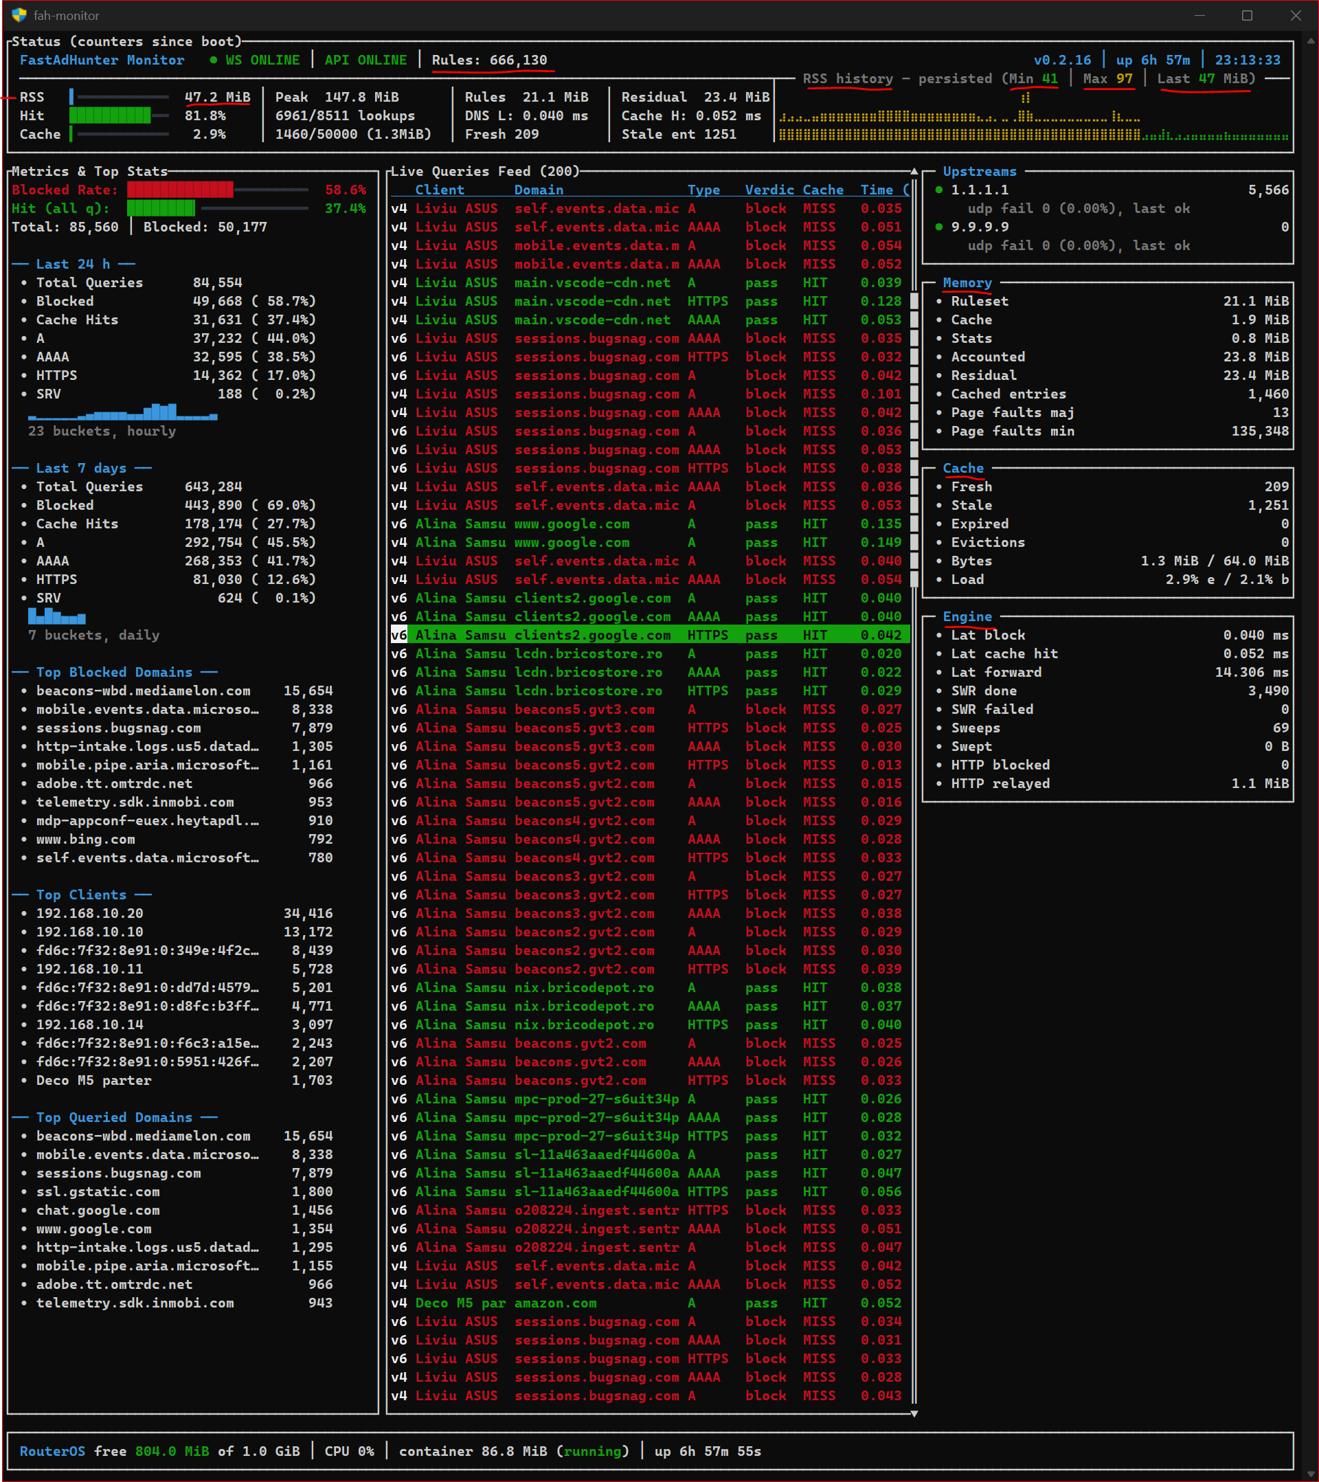This screenshot has width=1319, height=1482.
Task: Sort the feed by Domain column header
Action: 539,190
